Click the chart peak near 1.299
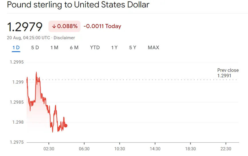 [x=36, y=72]
